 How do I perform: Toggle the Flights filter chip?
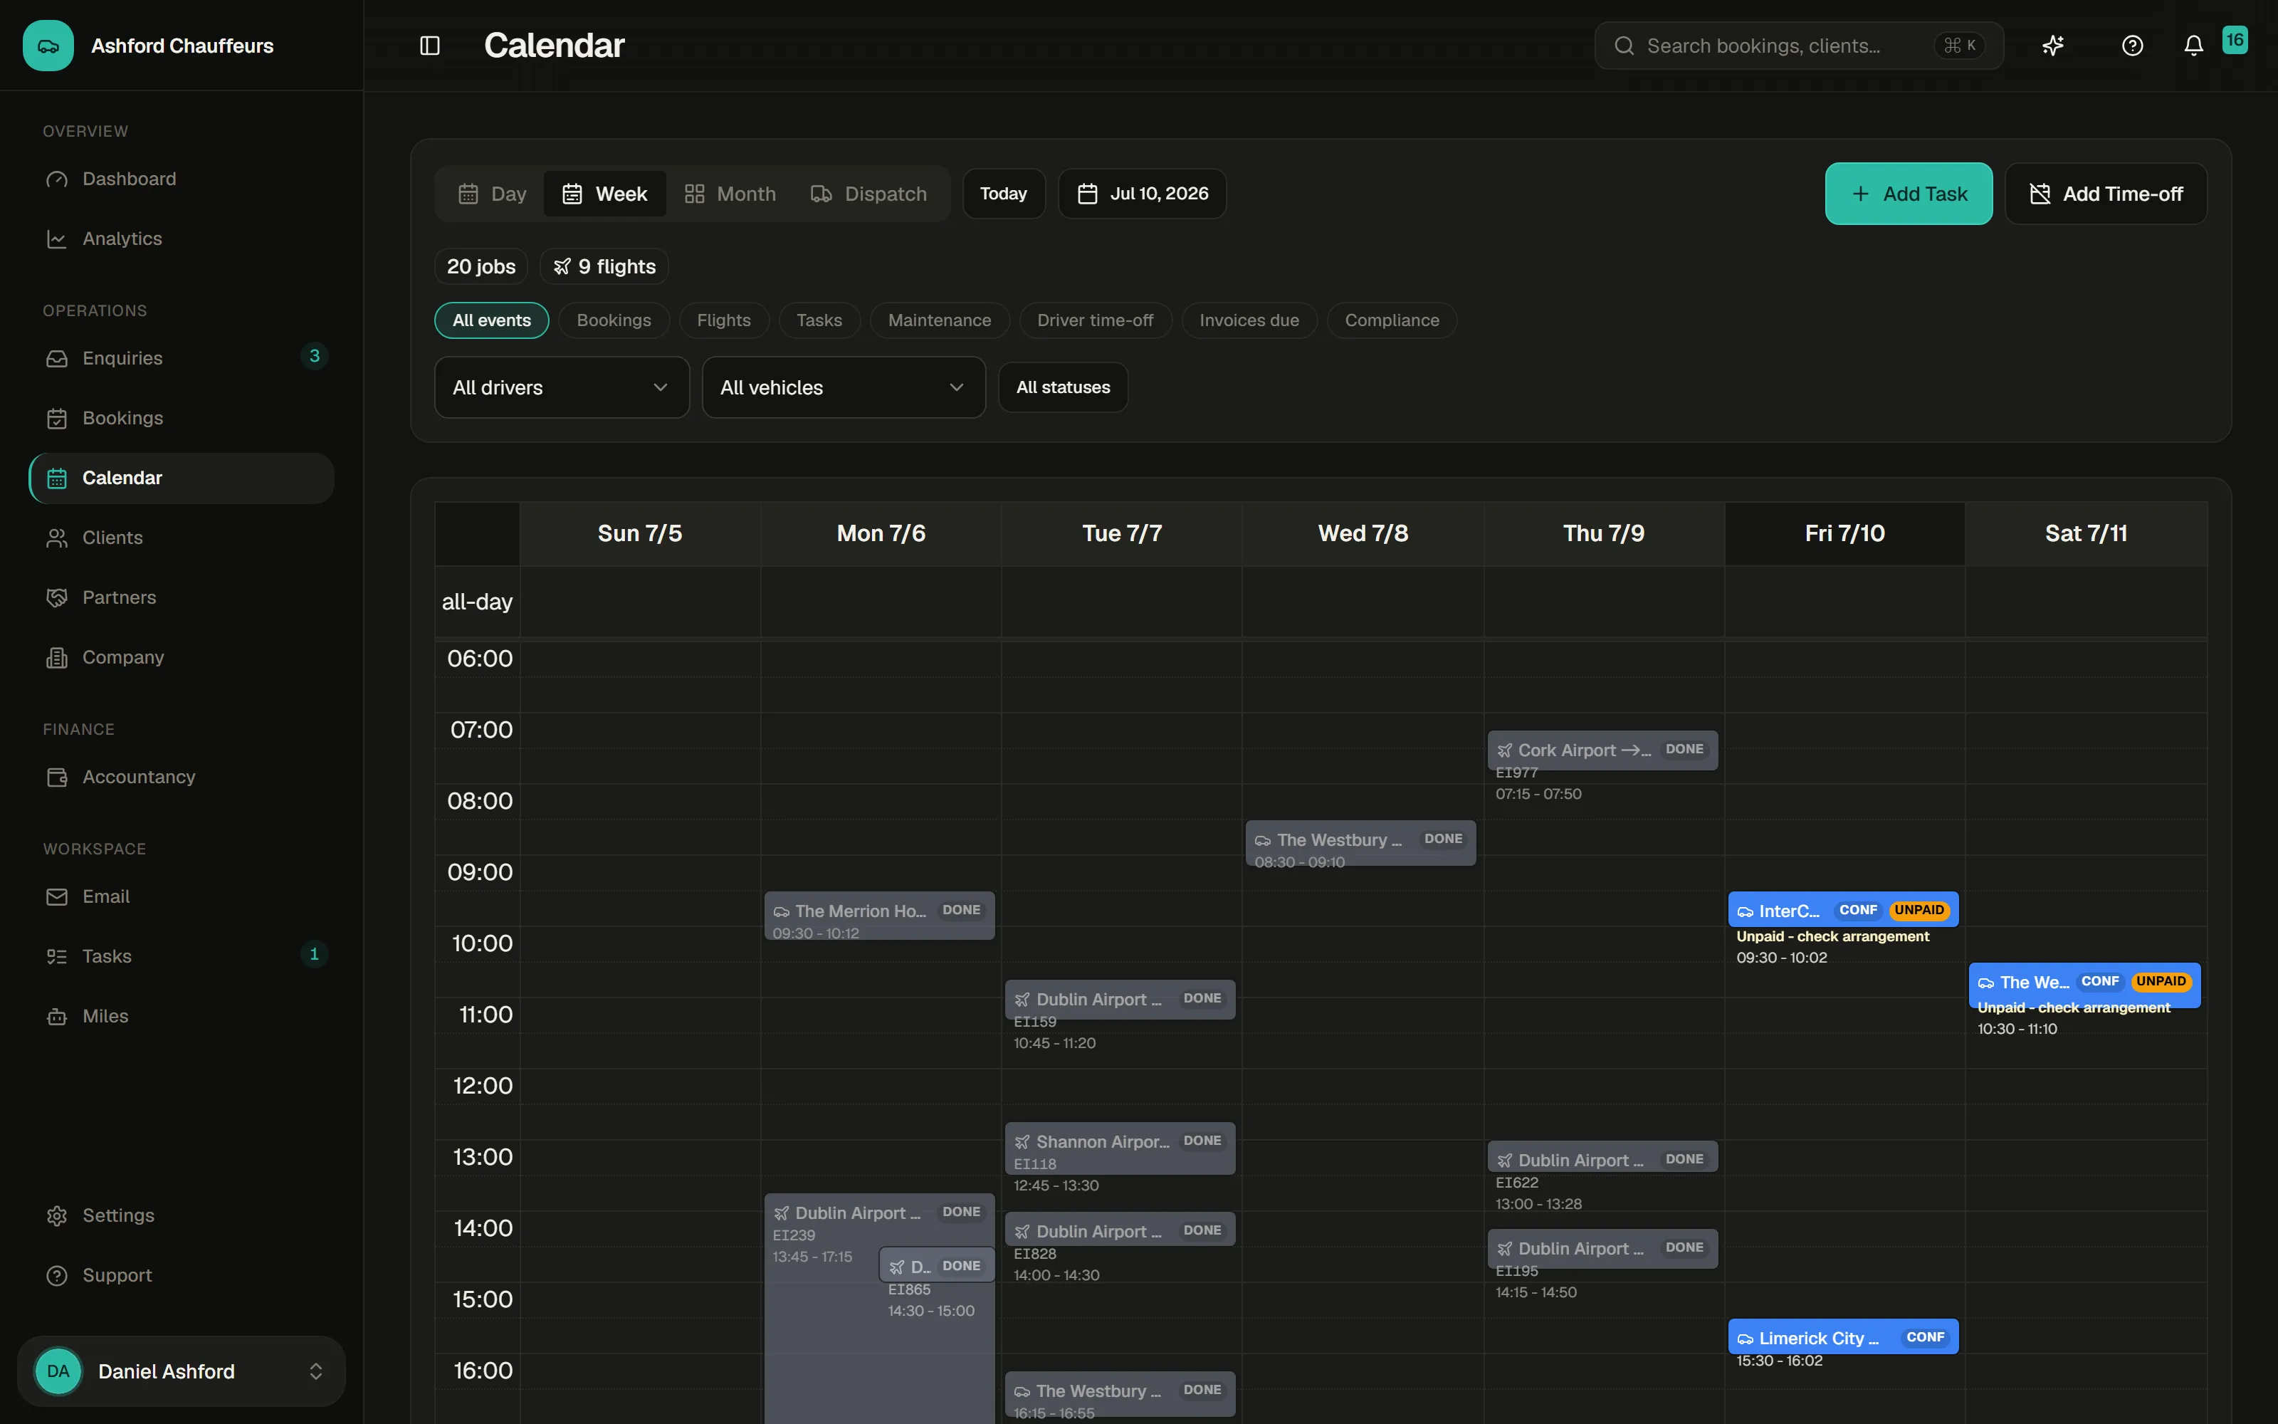coord(724,320)
